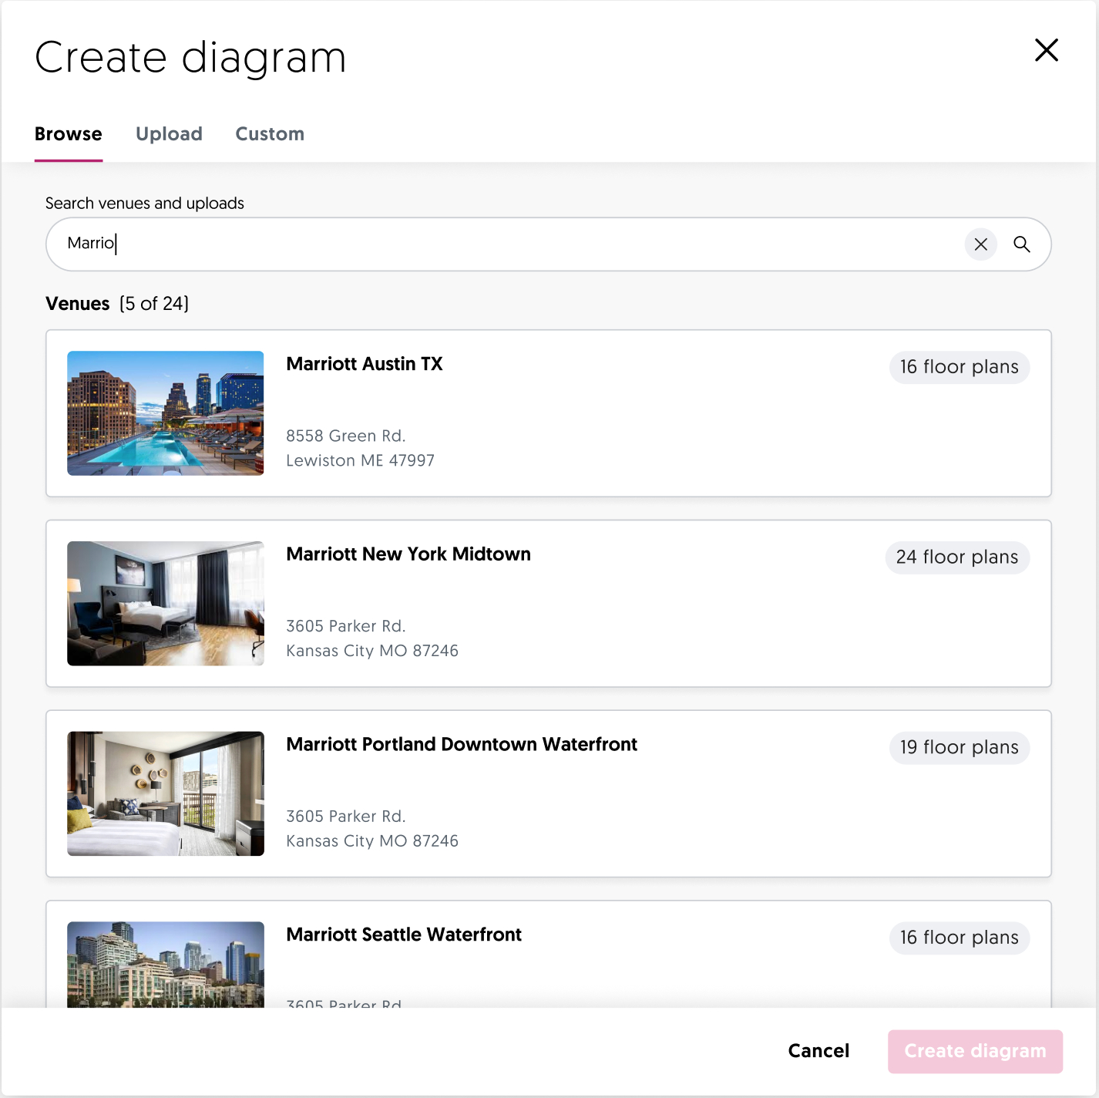Click Lewiston ME 47997 address text
The image size is (1099, 1098).
coord(361,460)
